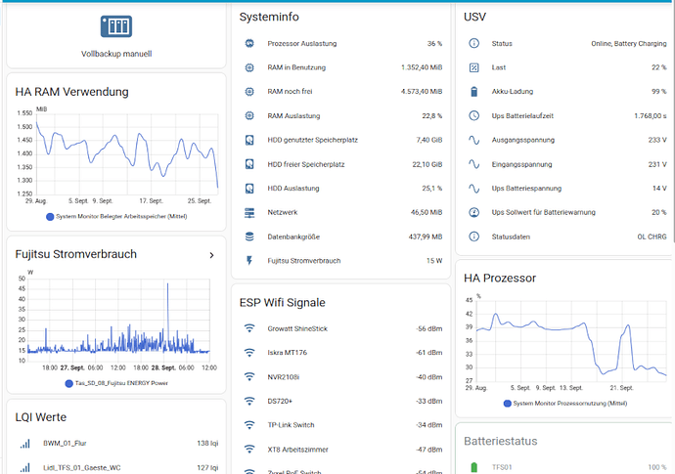675x474 pixels.
Task: Toggle the HA RAM chart legend entry
Action: (116, 216)
